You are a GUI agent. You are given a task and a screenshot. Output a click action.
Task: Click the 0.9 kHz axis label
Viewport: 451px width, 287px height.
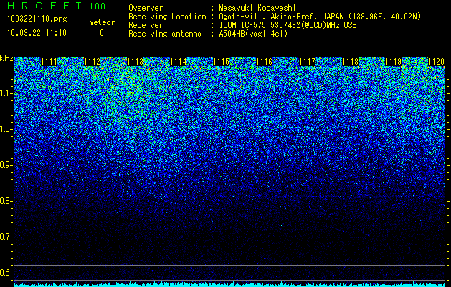[6, 165]
